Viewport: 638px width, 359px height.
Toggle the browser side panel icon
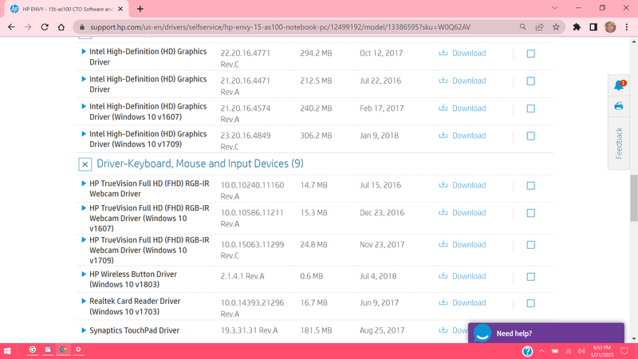[593, 27]
